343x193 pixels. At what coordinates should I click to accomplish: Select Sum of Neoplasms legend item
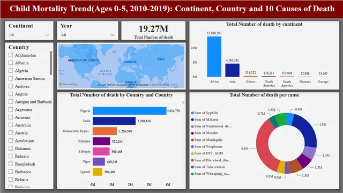[x=207, y=146]
